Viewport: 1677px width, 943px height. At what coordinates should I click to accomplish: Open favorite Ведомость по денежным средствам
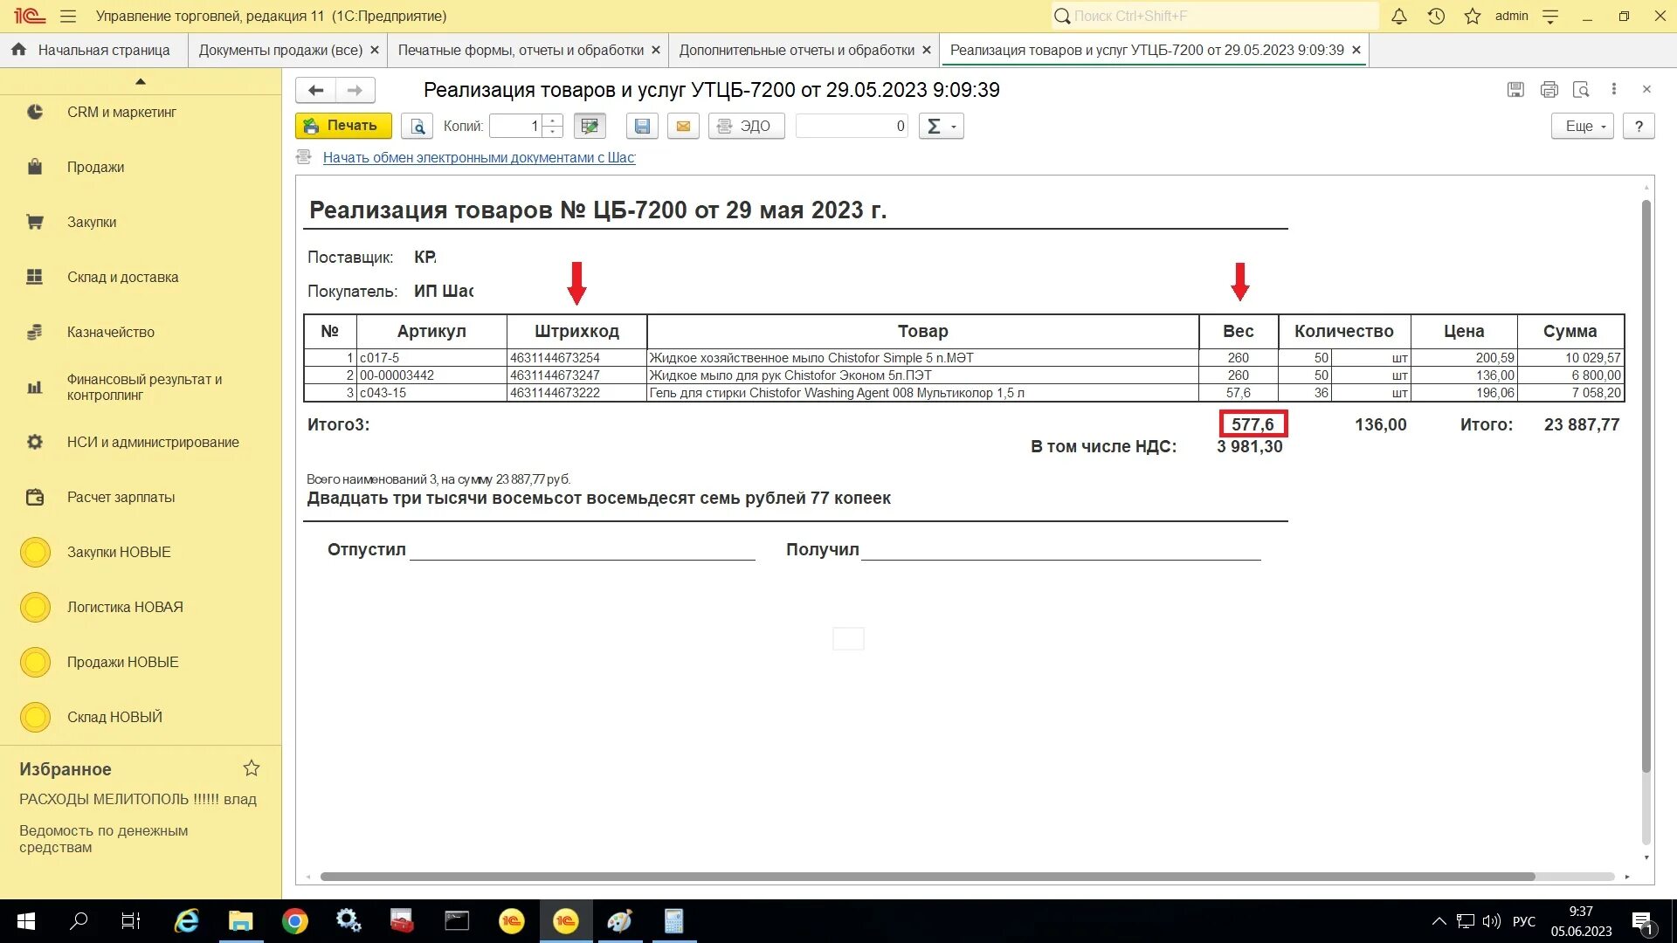coord(103,839)
